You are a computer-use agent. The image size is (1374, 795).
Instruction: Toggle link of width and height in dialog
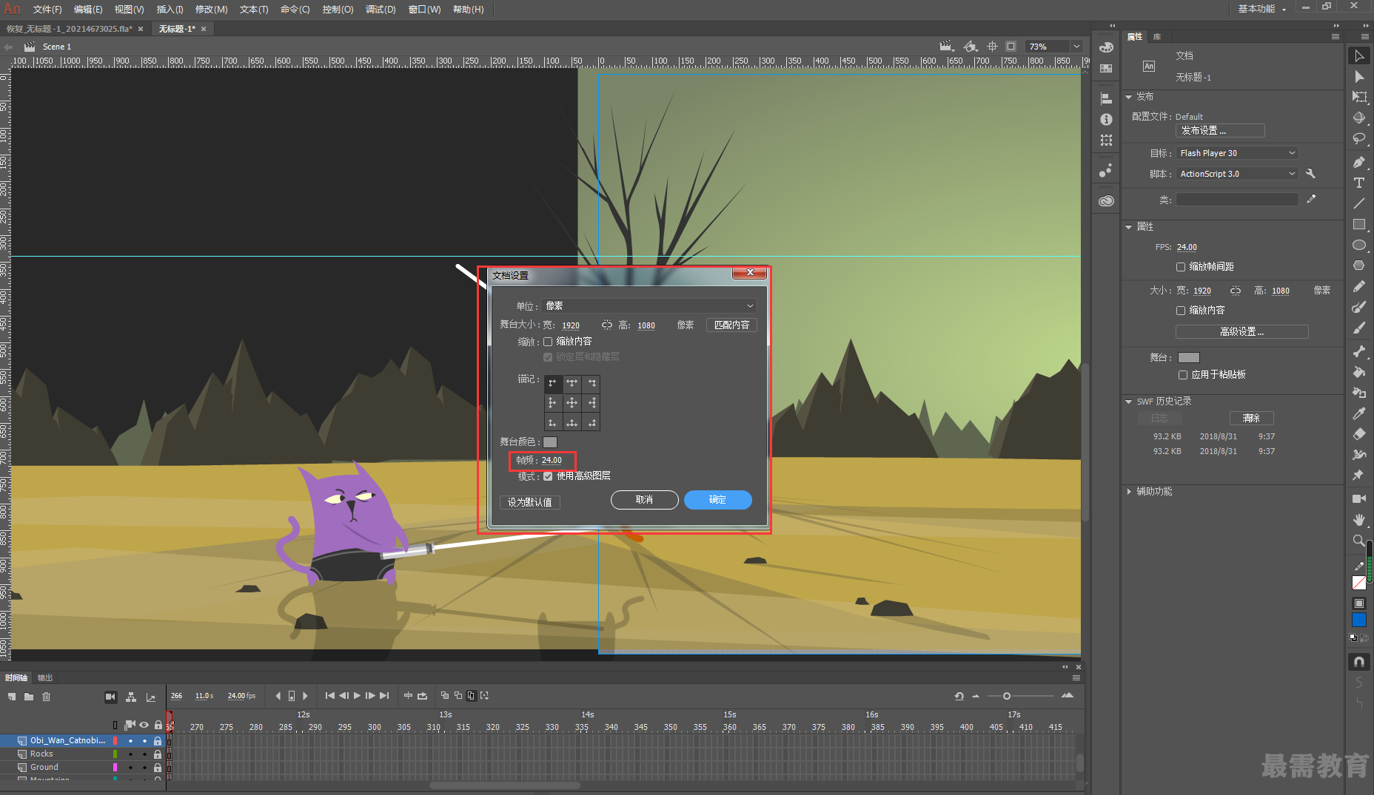point(607,325)
